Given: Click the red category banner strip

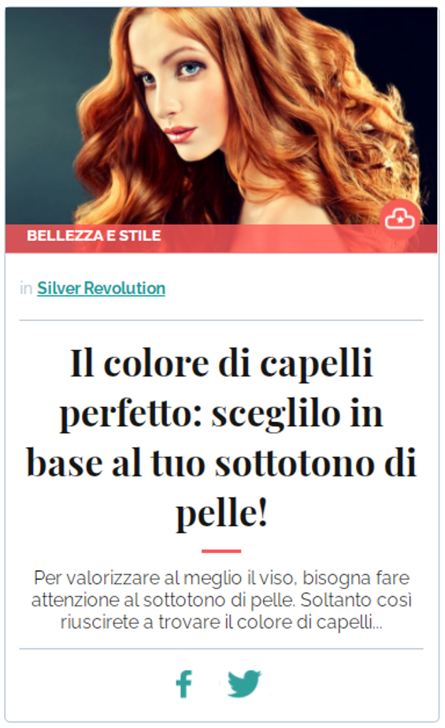Looking at the screenshot, I should click(x=221, y=239).
